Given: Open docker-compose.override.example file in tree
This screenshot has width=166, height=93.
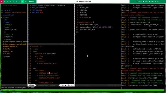Looking at the screenshot, I should click(15, 42).
